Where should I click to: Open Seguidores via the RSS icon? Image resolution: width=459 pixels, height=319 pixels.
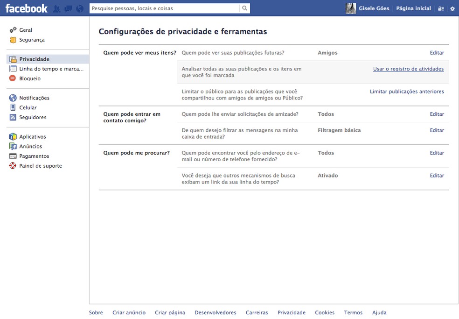click(x=13, y=117)
